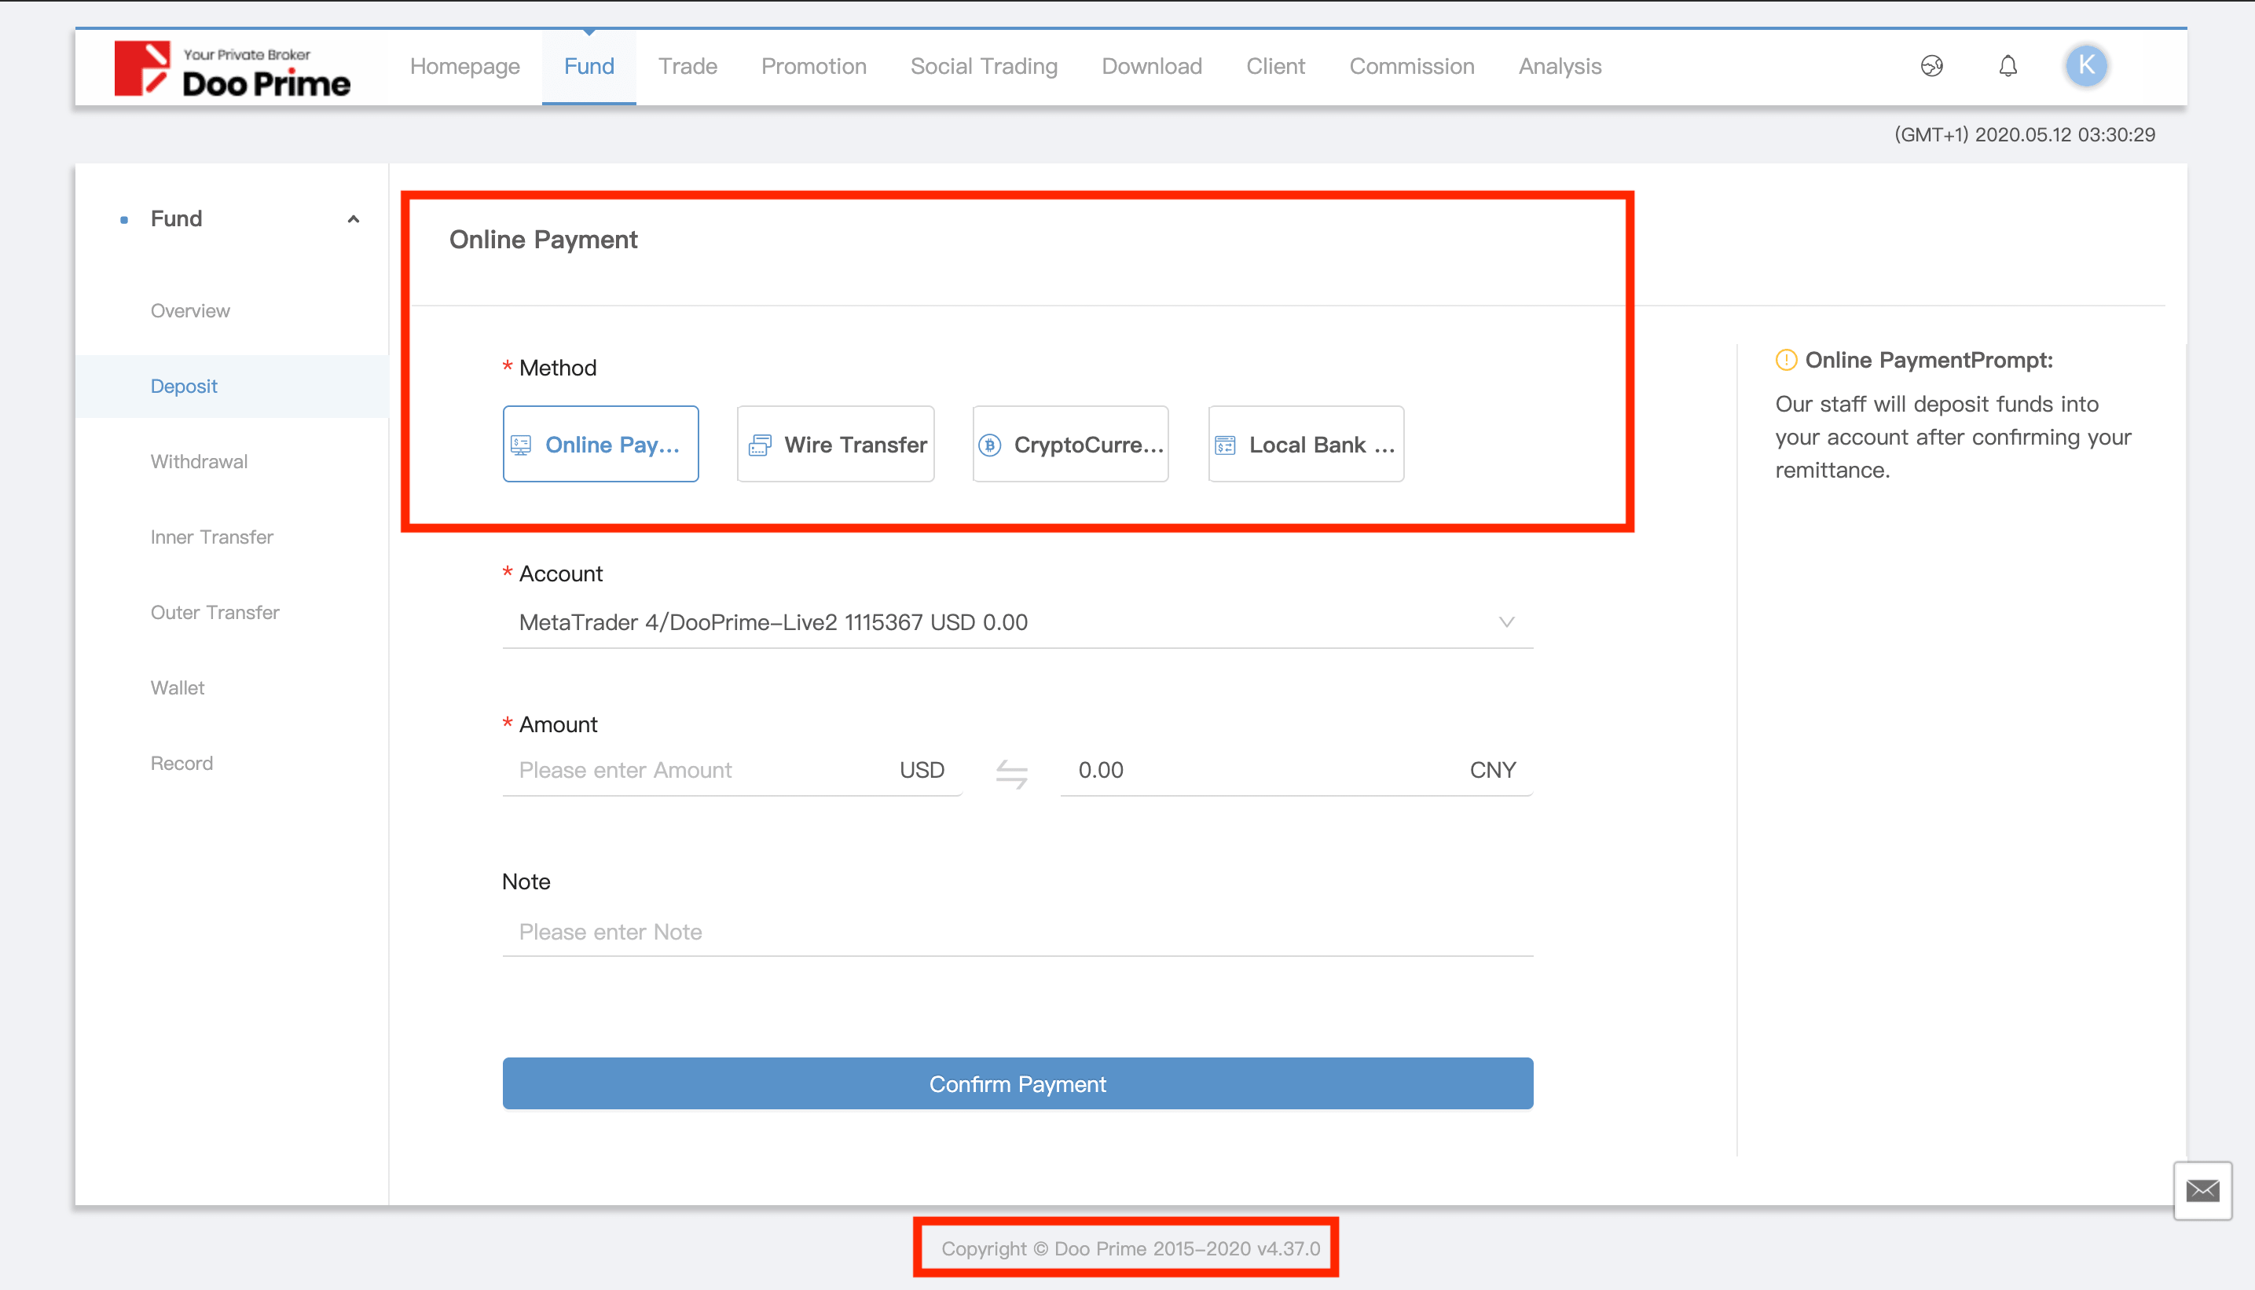The image size is (2255, 1290).
Task: Open the notification bell
Action: 2007,65
